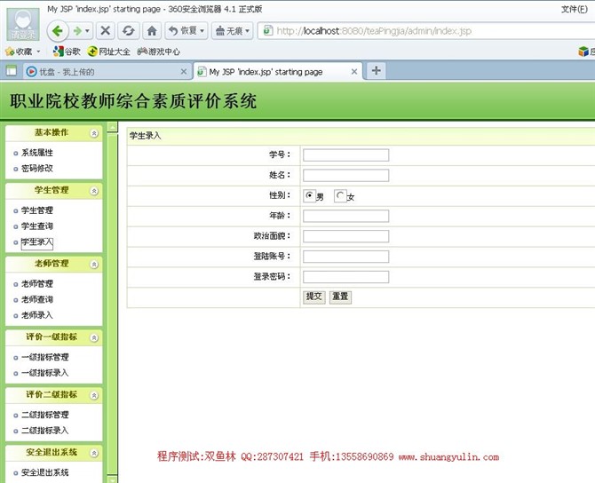Open the 老师录入 sidebar link
595x483 pixels.
[x=37, y=315]
